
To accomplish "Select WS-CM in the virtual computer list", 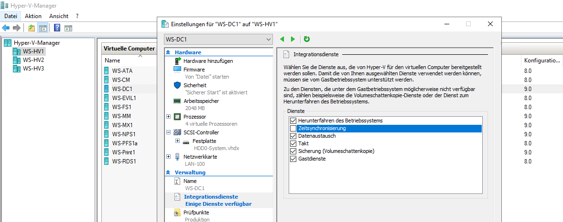I will click(120, 80).
